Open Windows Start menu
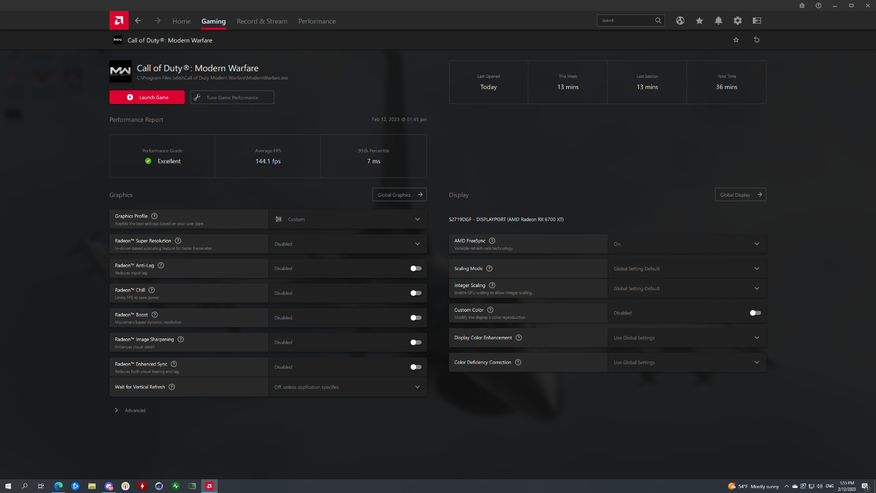The height and width of the screenshot is (493, 876). [x=8, y=486]
